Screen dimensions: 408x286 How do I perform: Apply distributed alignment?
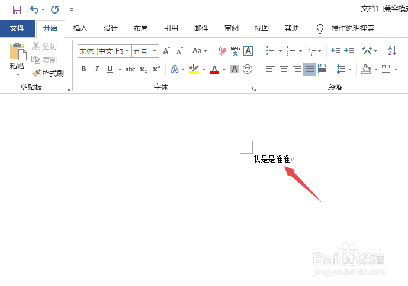coord(323,69)
